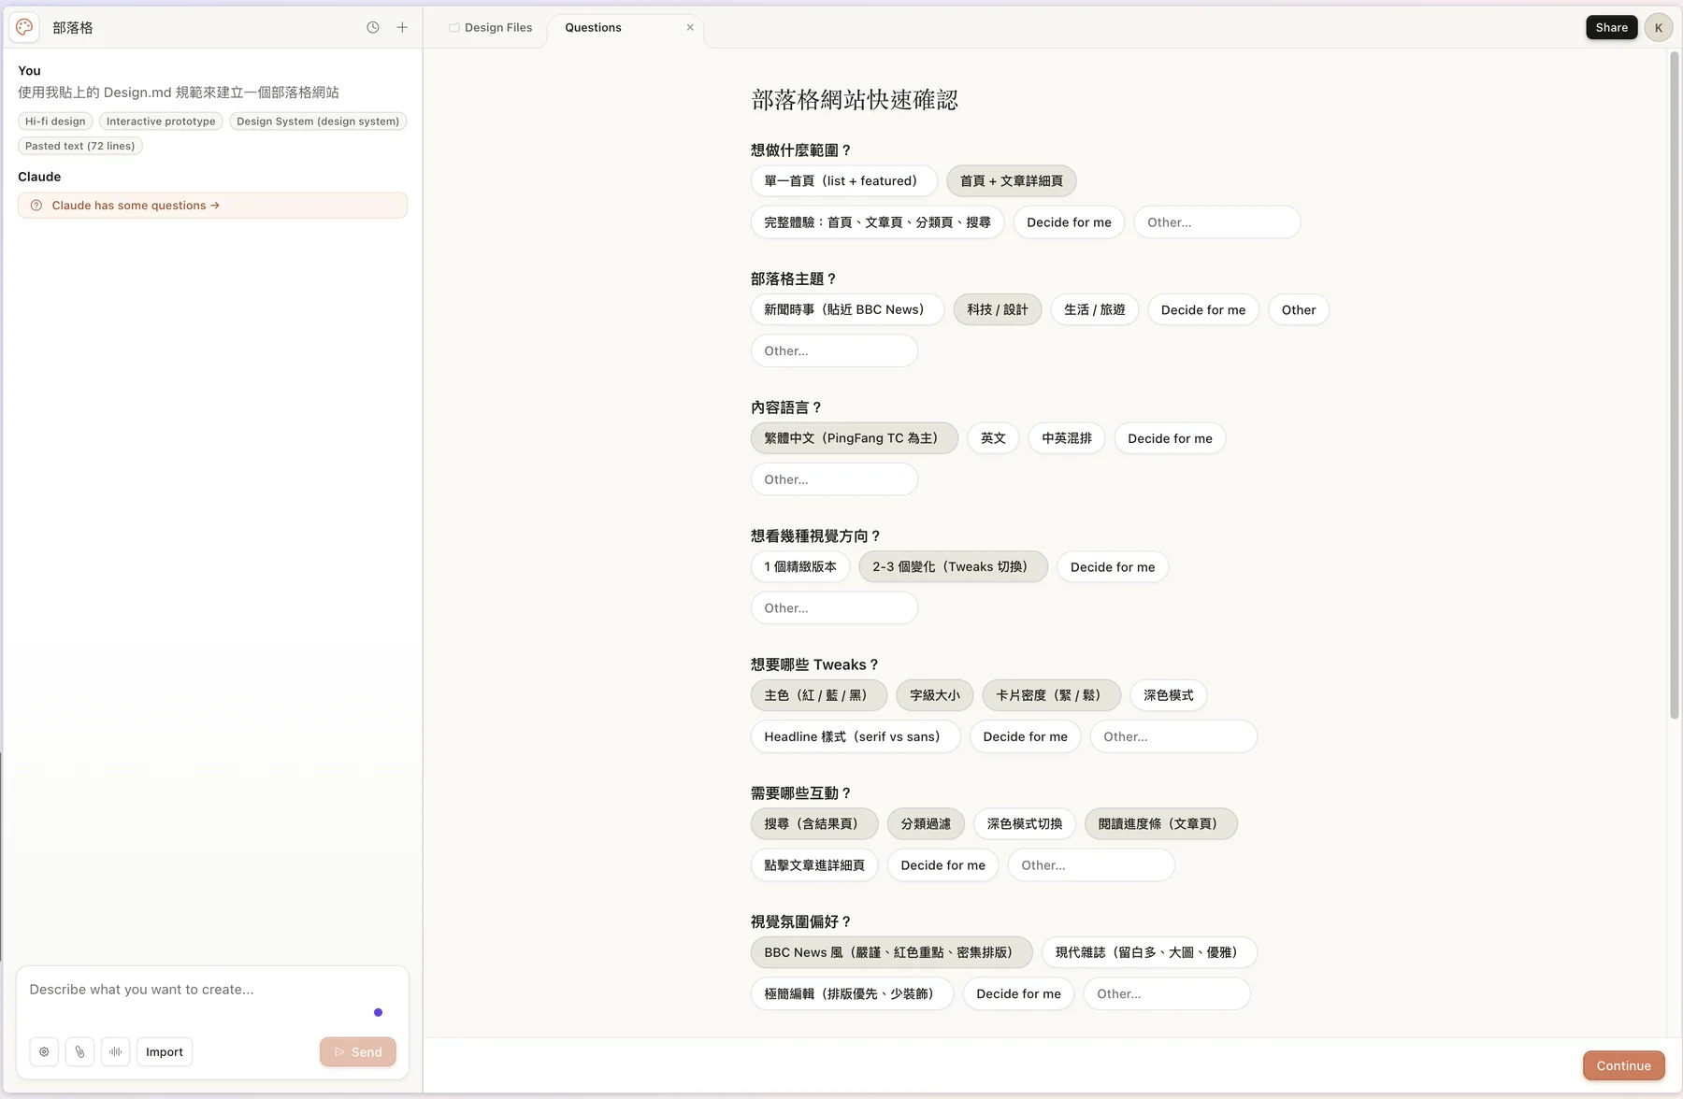Switch to Design Files tab
The height and width of the screenshot is (1099, 1683).
[491, 27]
